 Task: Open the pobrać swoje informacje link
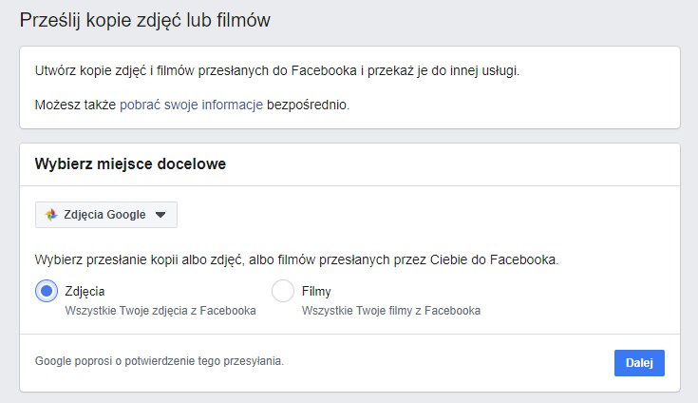192,105
